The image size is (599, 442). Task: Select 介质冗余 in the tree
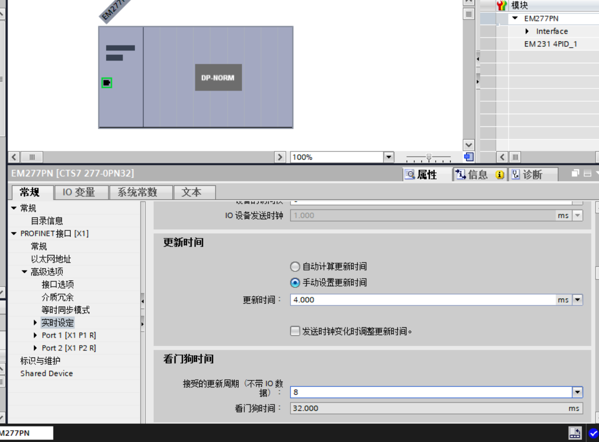click(x=58, y=297)
